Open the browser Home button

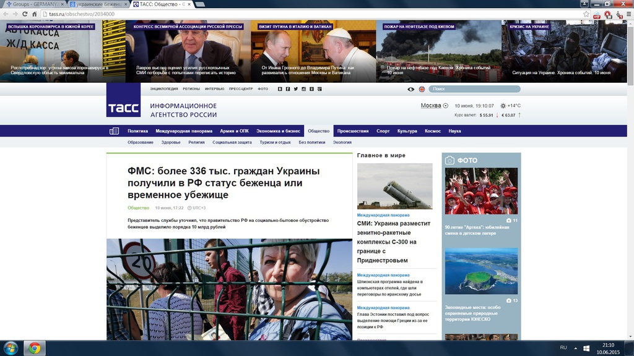click(35, 14)
